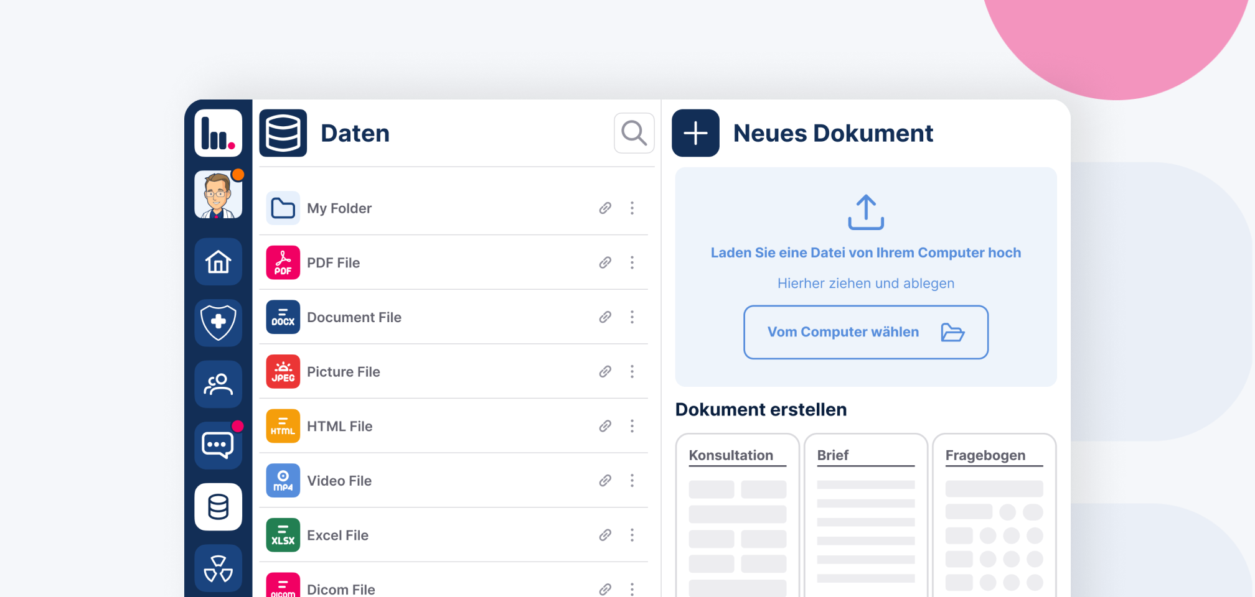Expand three-dot menu for Picture File

pyautogui.click(x=632, y=371)
